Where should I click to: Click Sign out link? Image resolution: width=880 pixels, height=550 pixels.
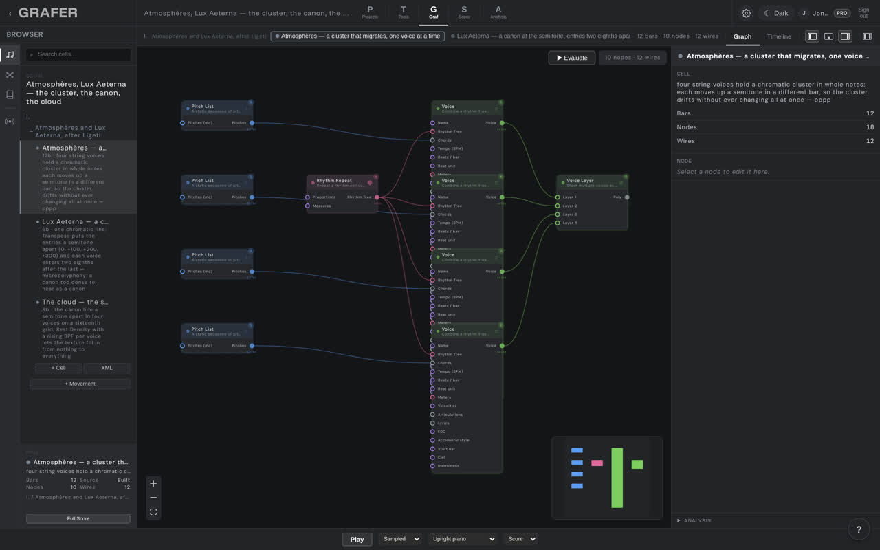point(863,13)
